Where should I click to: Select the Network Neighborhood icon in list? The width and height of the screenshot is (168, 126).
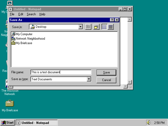(13, 39)
